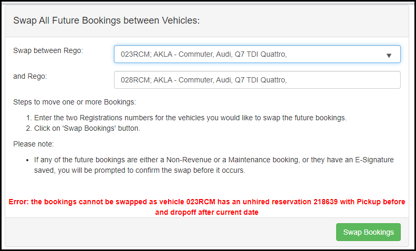Viewport: 416px width, 251px height.
Task: Click reservation number 218639 in the error
Action: pos(326,202)
